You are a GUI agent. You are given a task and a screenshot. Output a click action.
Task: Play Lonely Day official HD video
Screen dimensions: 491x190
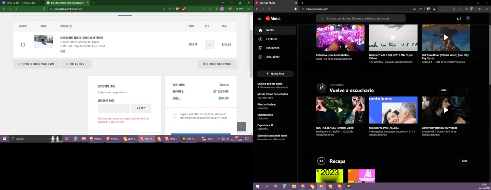(x=446, y=110)
